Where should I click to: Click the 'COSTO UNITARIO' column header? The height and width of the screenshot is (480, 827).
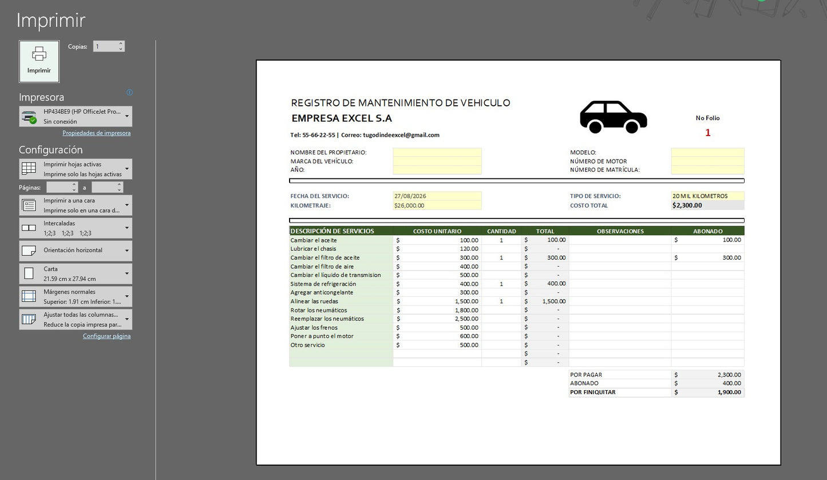[x=437, y=231]
